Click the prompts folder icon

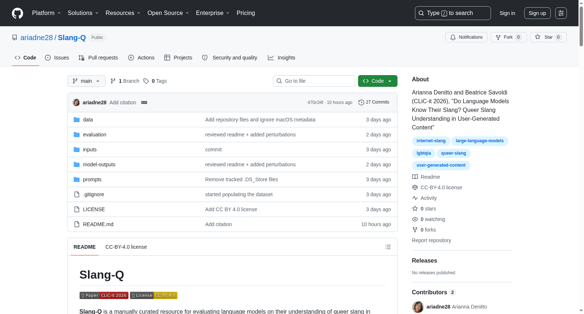77,179
